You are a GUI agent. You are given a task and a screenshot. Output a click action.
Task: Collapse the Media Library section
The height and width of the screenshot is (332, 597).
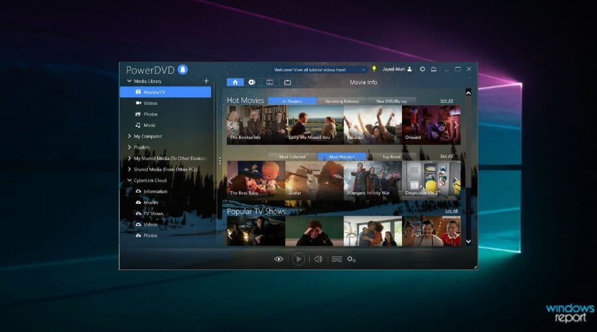point(129,81)
